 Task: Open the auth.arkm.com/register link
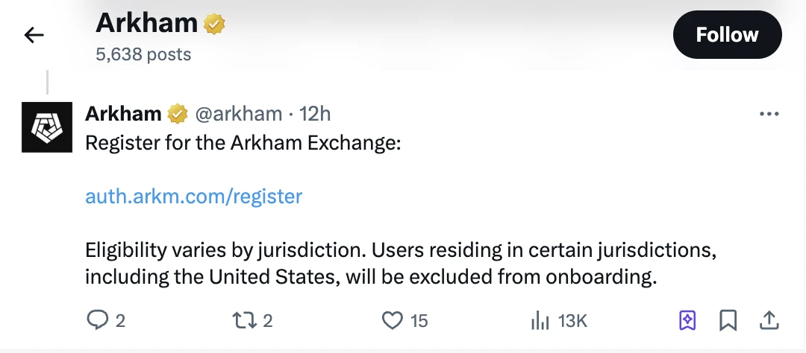click(194, 197)
